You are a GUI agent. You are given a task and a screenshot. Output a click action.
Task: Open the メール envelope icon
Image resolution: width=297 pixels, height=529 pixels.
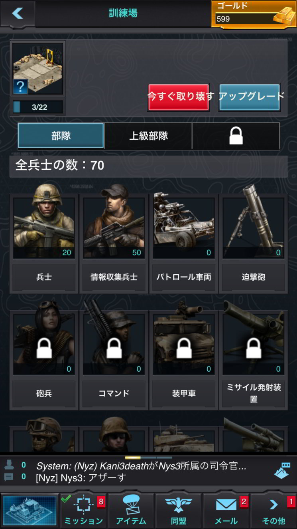[x=226, y=505]
